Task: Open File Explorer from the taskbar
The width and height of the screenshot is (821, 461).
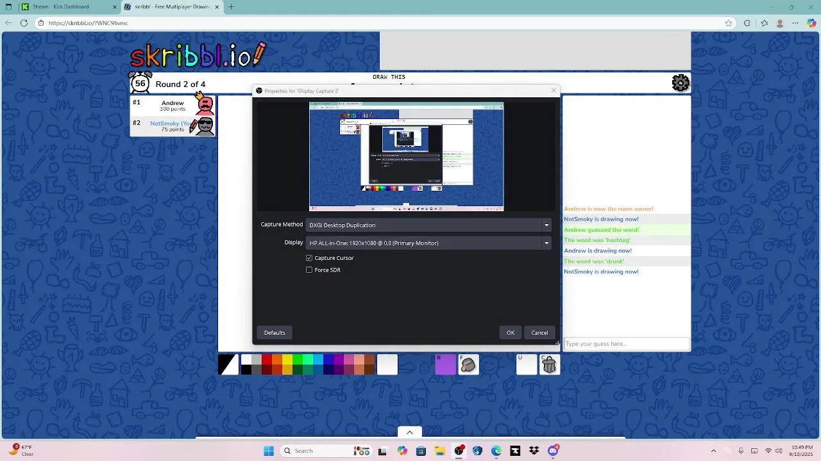Action: point(439,451)
